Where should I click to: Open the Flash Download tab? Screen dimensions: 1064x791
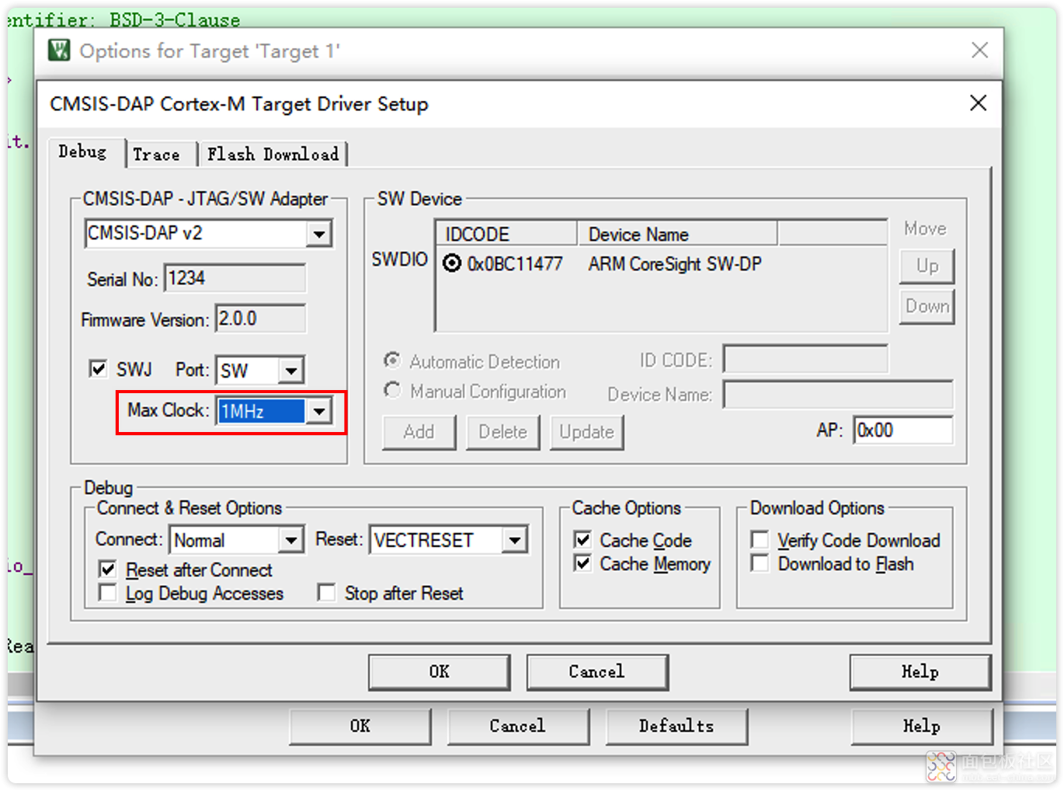click(273, 155)
